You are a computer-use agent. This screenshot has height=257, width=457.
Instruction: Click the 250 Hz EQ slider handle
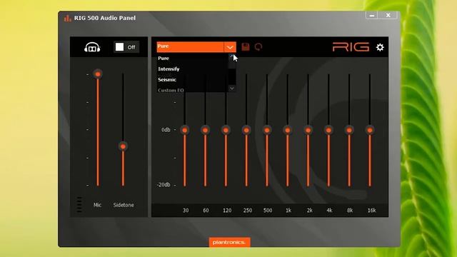point(246,130)
